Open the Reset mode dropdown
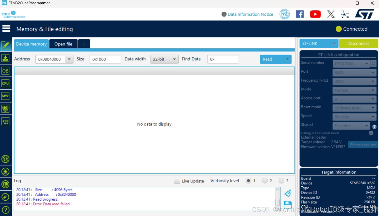This screenshot has height=216, width=379. 354,108
